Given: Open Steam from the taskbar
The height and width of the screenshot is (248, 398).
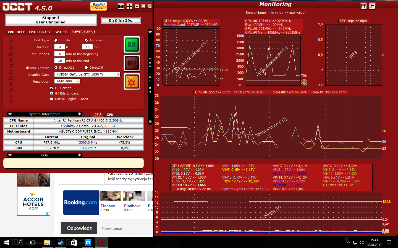Looking at the screenshot, I should click(61, 242).
